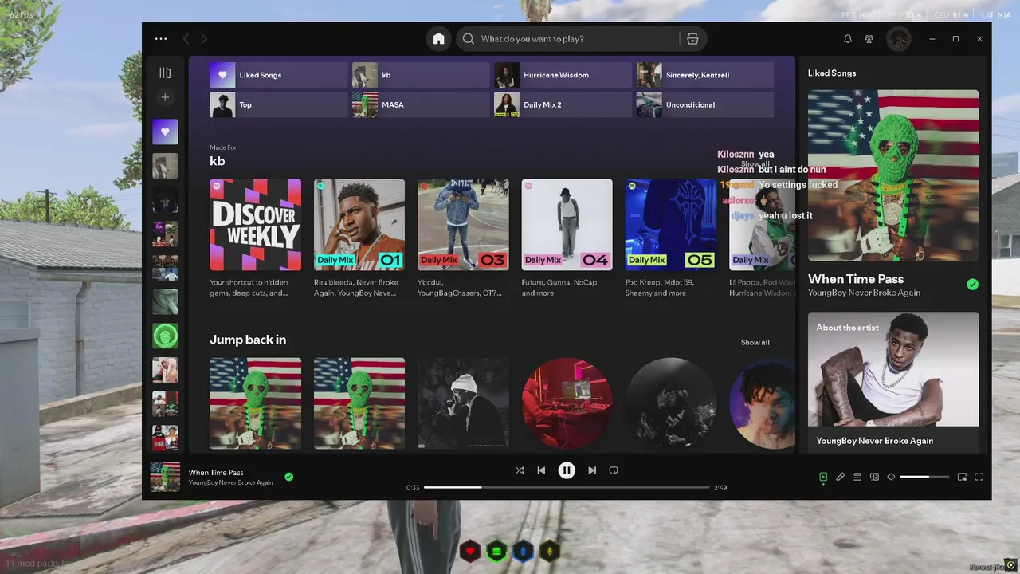Toggle liked checkmark in Now Playing panel

(x=972, y=285)
